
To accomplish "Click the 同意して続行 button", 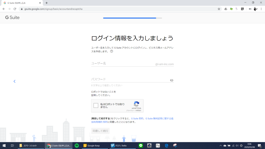I will click(100, 131).
